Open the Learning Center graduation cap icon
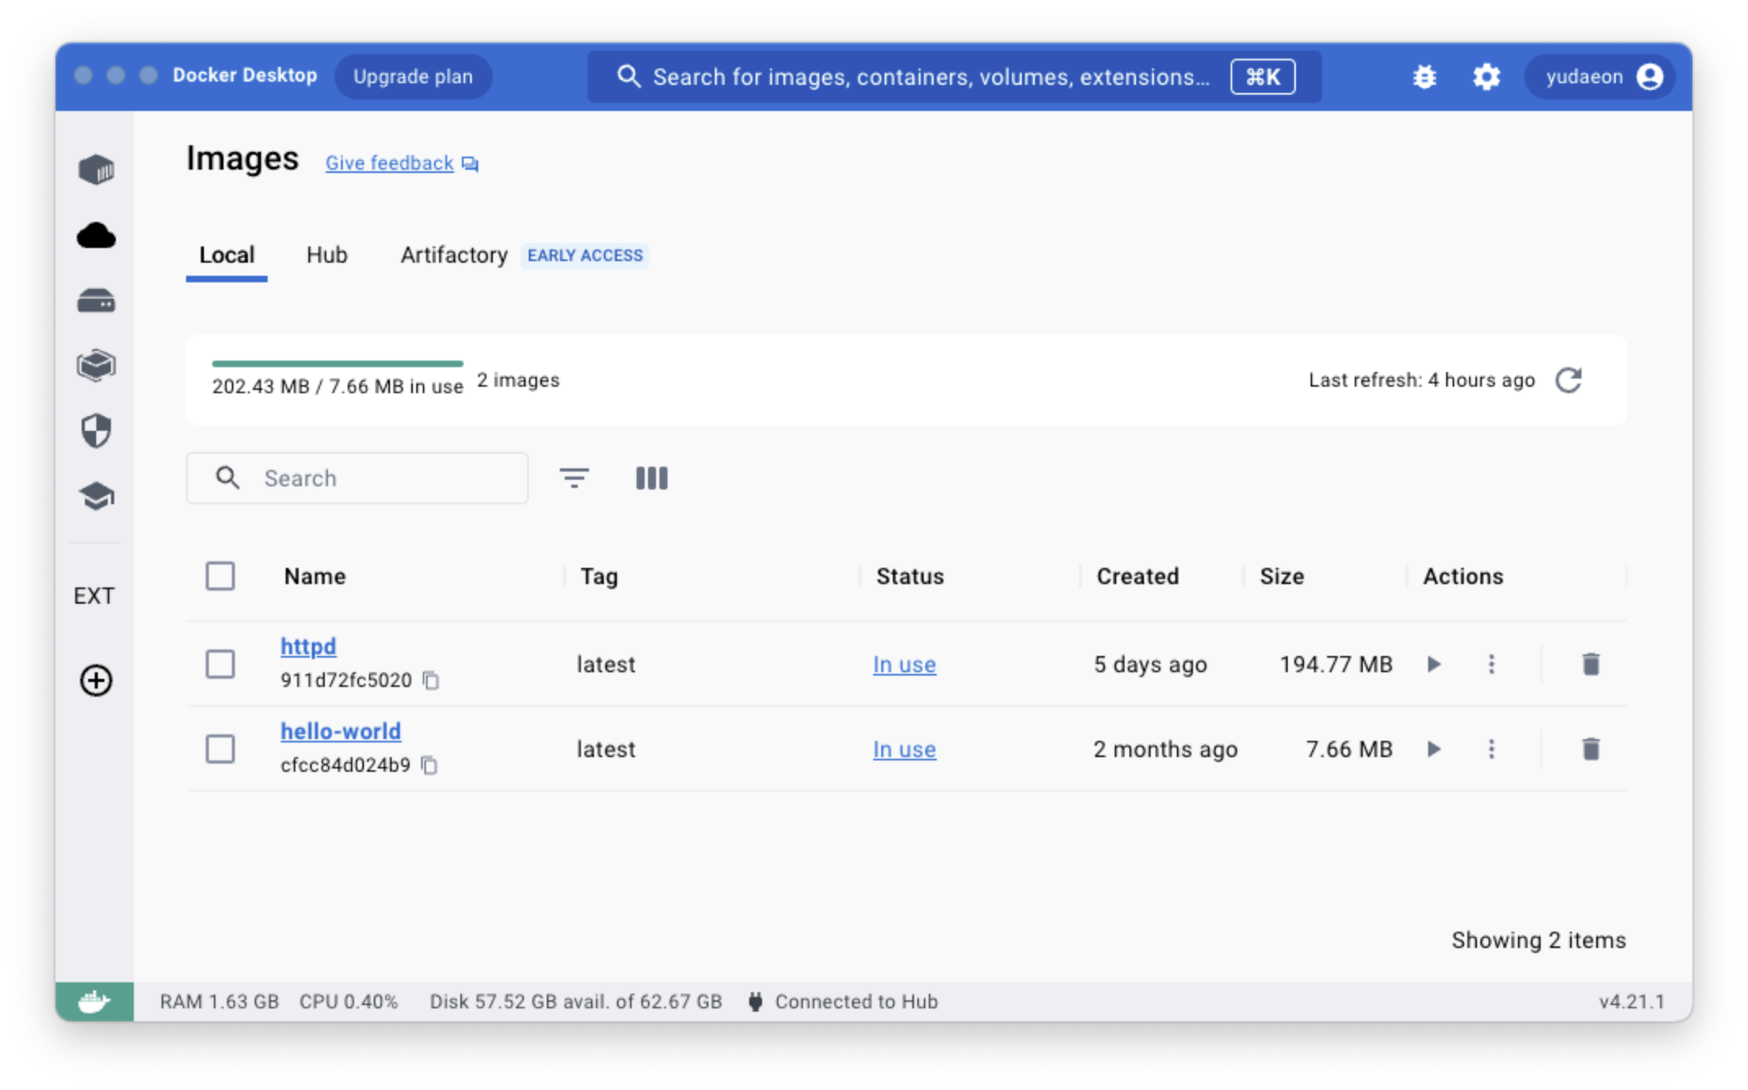1748x1090 pixels. [96, 496]
